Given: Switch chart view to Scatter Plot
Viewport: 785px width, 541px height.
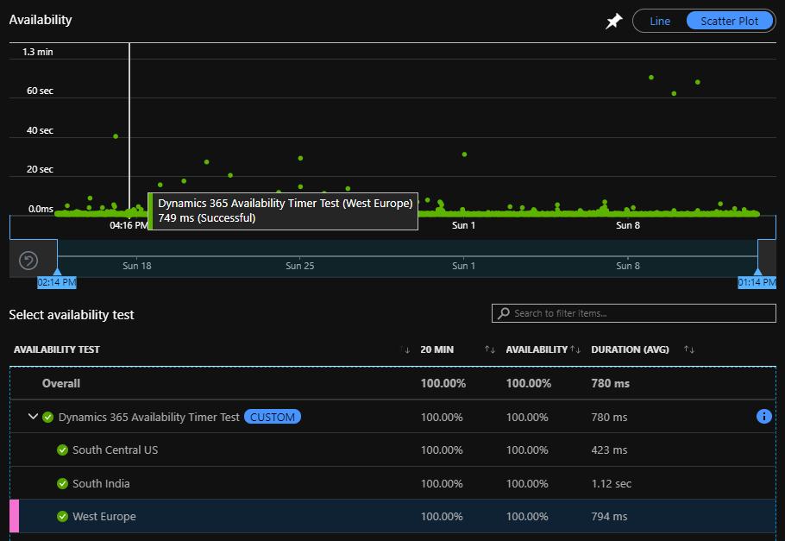Looking at the screenshot, I should 730,21.
